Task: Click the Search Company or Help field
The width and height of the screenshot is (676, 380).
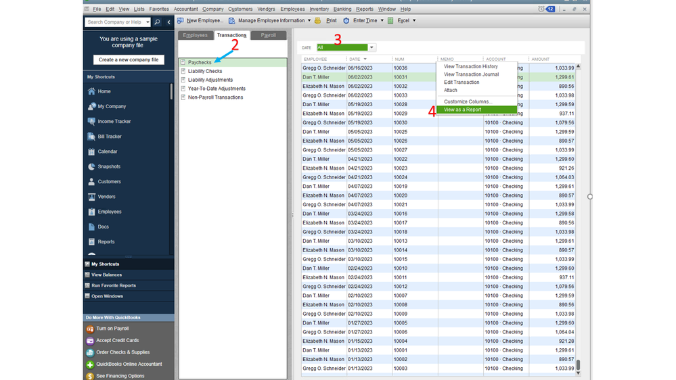Action: (114, 22)
